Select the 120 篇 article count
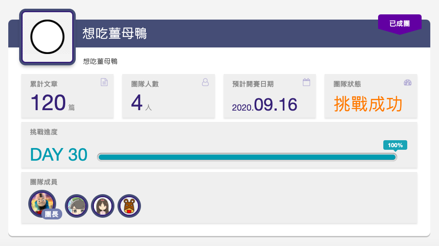439x246 pixels. pyautogui.click(x=53, y=103)
